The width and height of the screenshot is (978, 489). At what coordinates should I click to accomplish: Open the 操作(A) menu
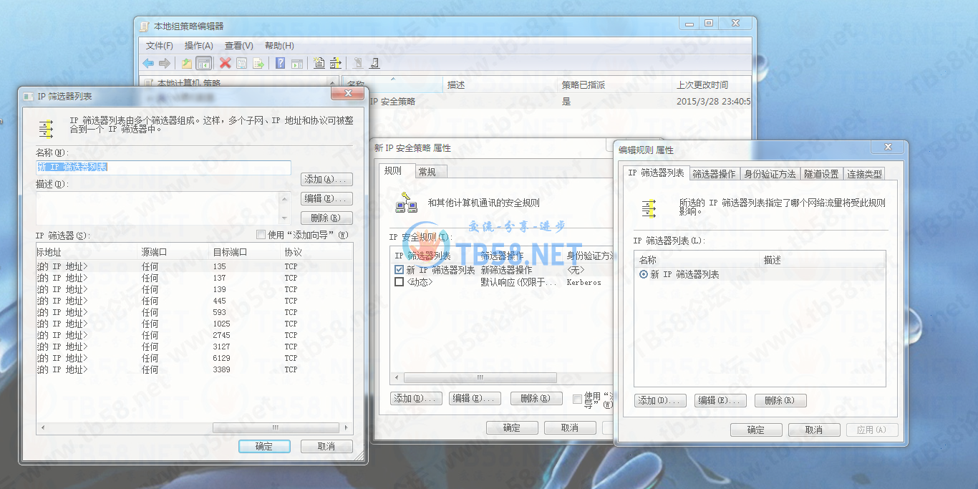199,45
